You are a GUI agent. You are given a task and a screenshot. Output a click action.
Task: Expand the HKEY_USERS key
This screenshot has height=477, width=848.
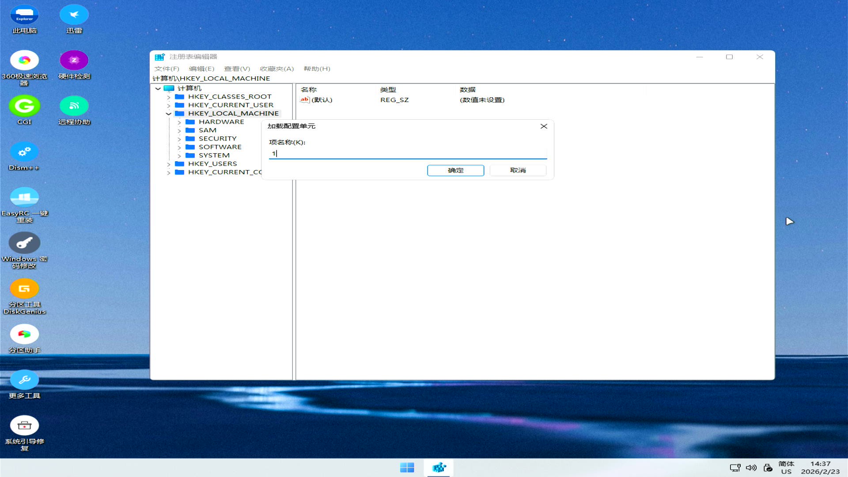[168, 164]
